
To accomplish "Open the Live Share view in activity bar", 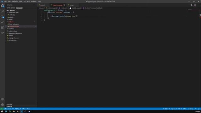I will (3, 33).
